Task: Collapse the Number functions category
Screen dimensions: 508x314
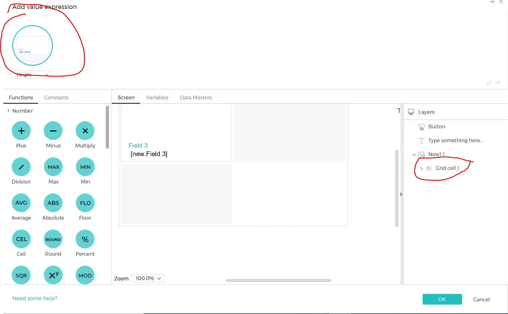Action: pyautogui.click(x=8, y=111)
